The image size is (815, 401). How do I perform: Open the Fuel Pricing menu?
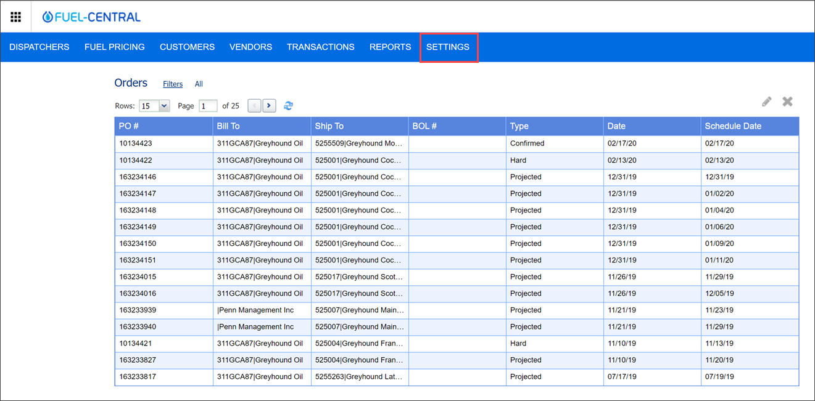[115, 47]
